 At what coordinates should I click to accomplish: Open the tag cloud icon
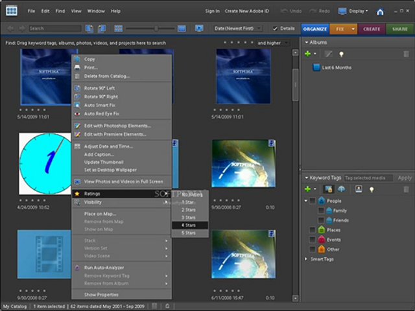coord(342,189)
